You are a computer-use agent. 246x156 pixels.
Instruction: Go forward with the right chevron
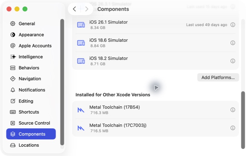(x=87, y=9)
